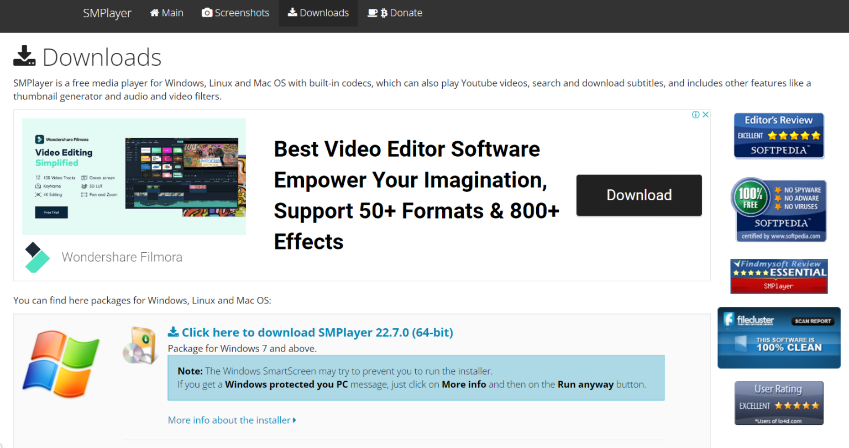The height and width of the screenshot is (448, 849).
Task: Download SMPlayer 22.7.0 64-bit
Action: [311, 333]
